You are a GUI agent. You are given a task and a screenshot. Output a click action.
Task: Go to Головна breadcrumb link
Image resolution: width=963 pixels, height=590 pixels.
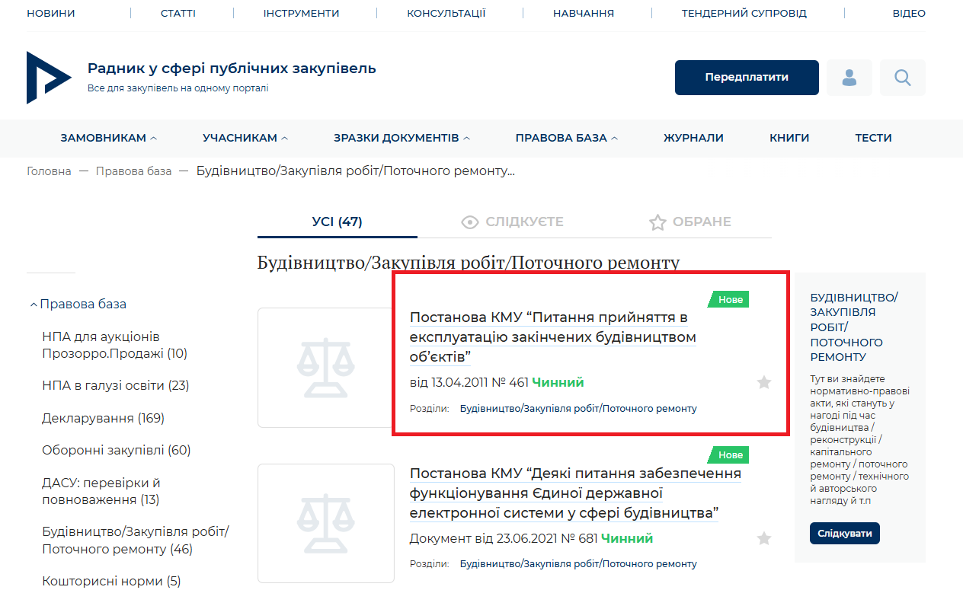[49, 171]
